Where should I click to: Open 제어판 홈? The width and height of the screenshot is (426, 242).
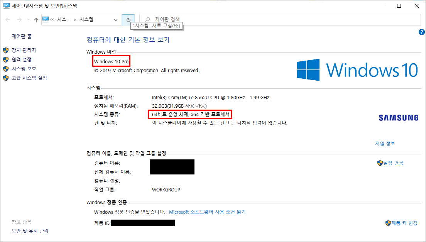(22, 36)
